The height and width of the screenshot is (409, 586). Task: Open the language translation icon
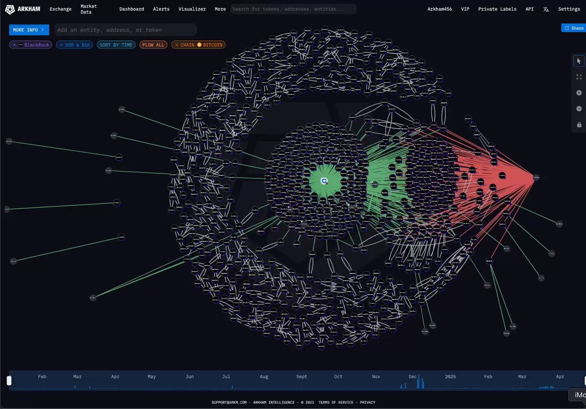tap(546, 9)
